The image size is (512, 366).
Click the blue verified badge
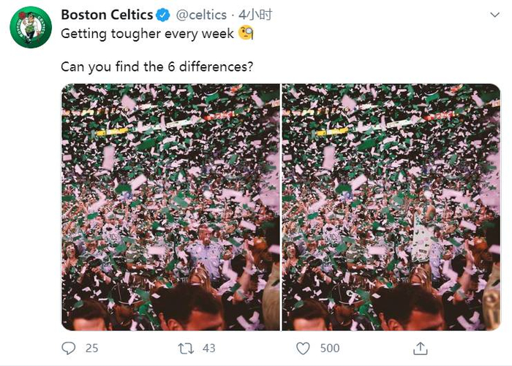tap(165, 15)
